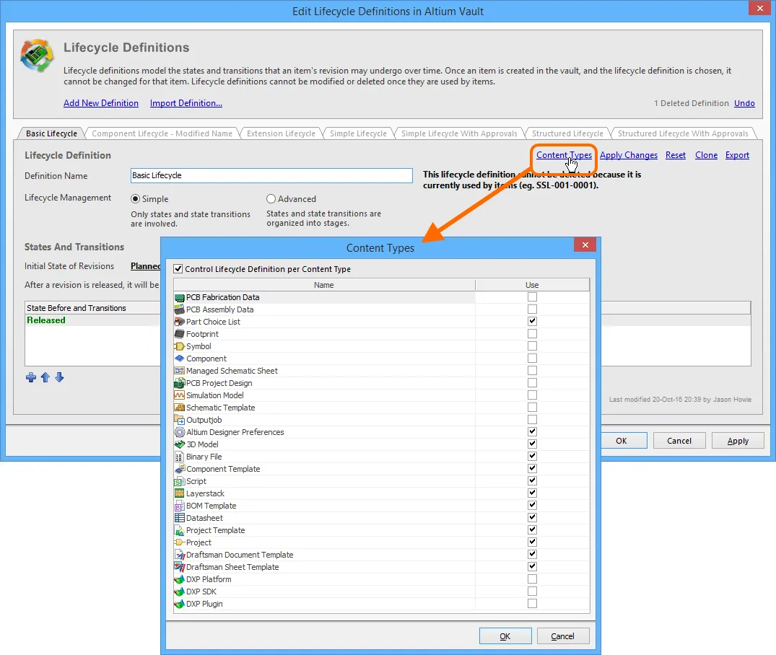Go to Simple Lifecycle With Approvals tab
The width and height of the screenshot is (776, 655).
pos(459,133)
